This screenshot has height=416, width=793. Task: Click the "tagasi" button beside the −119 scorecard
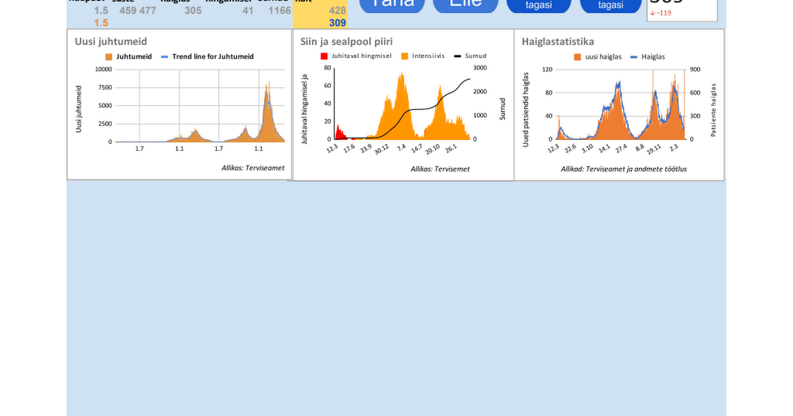611,5
